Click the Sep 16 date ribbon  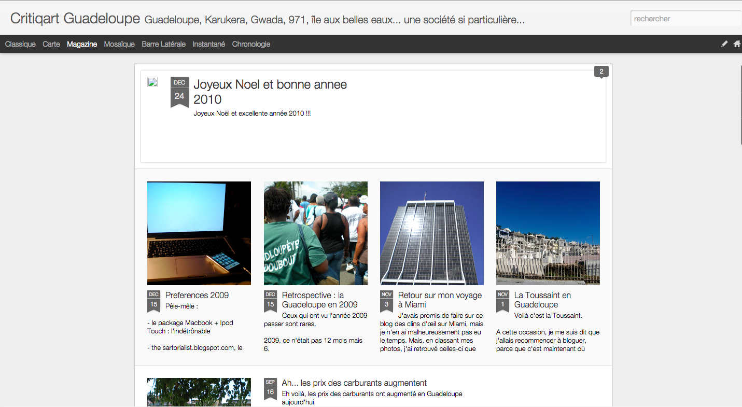click(x=270, y=389)
